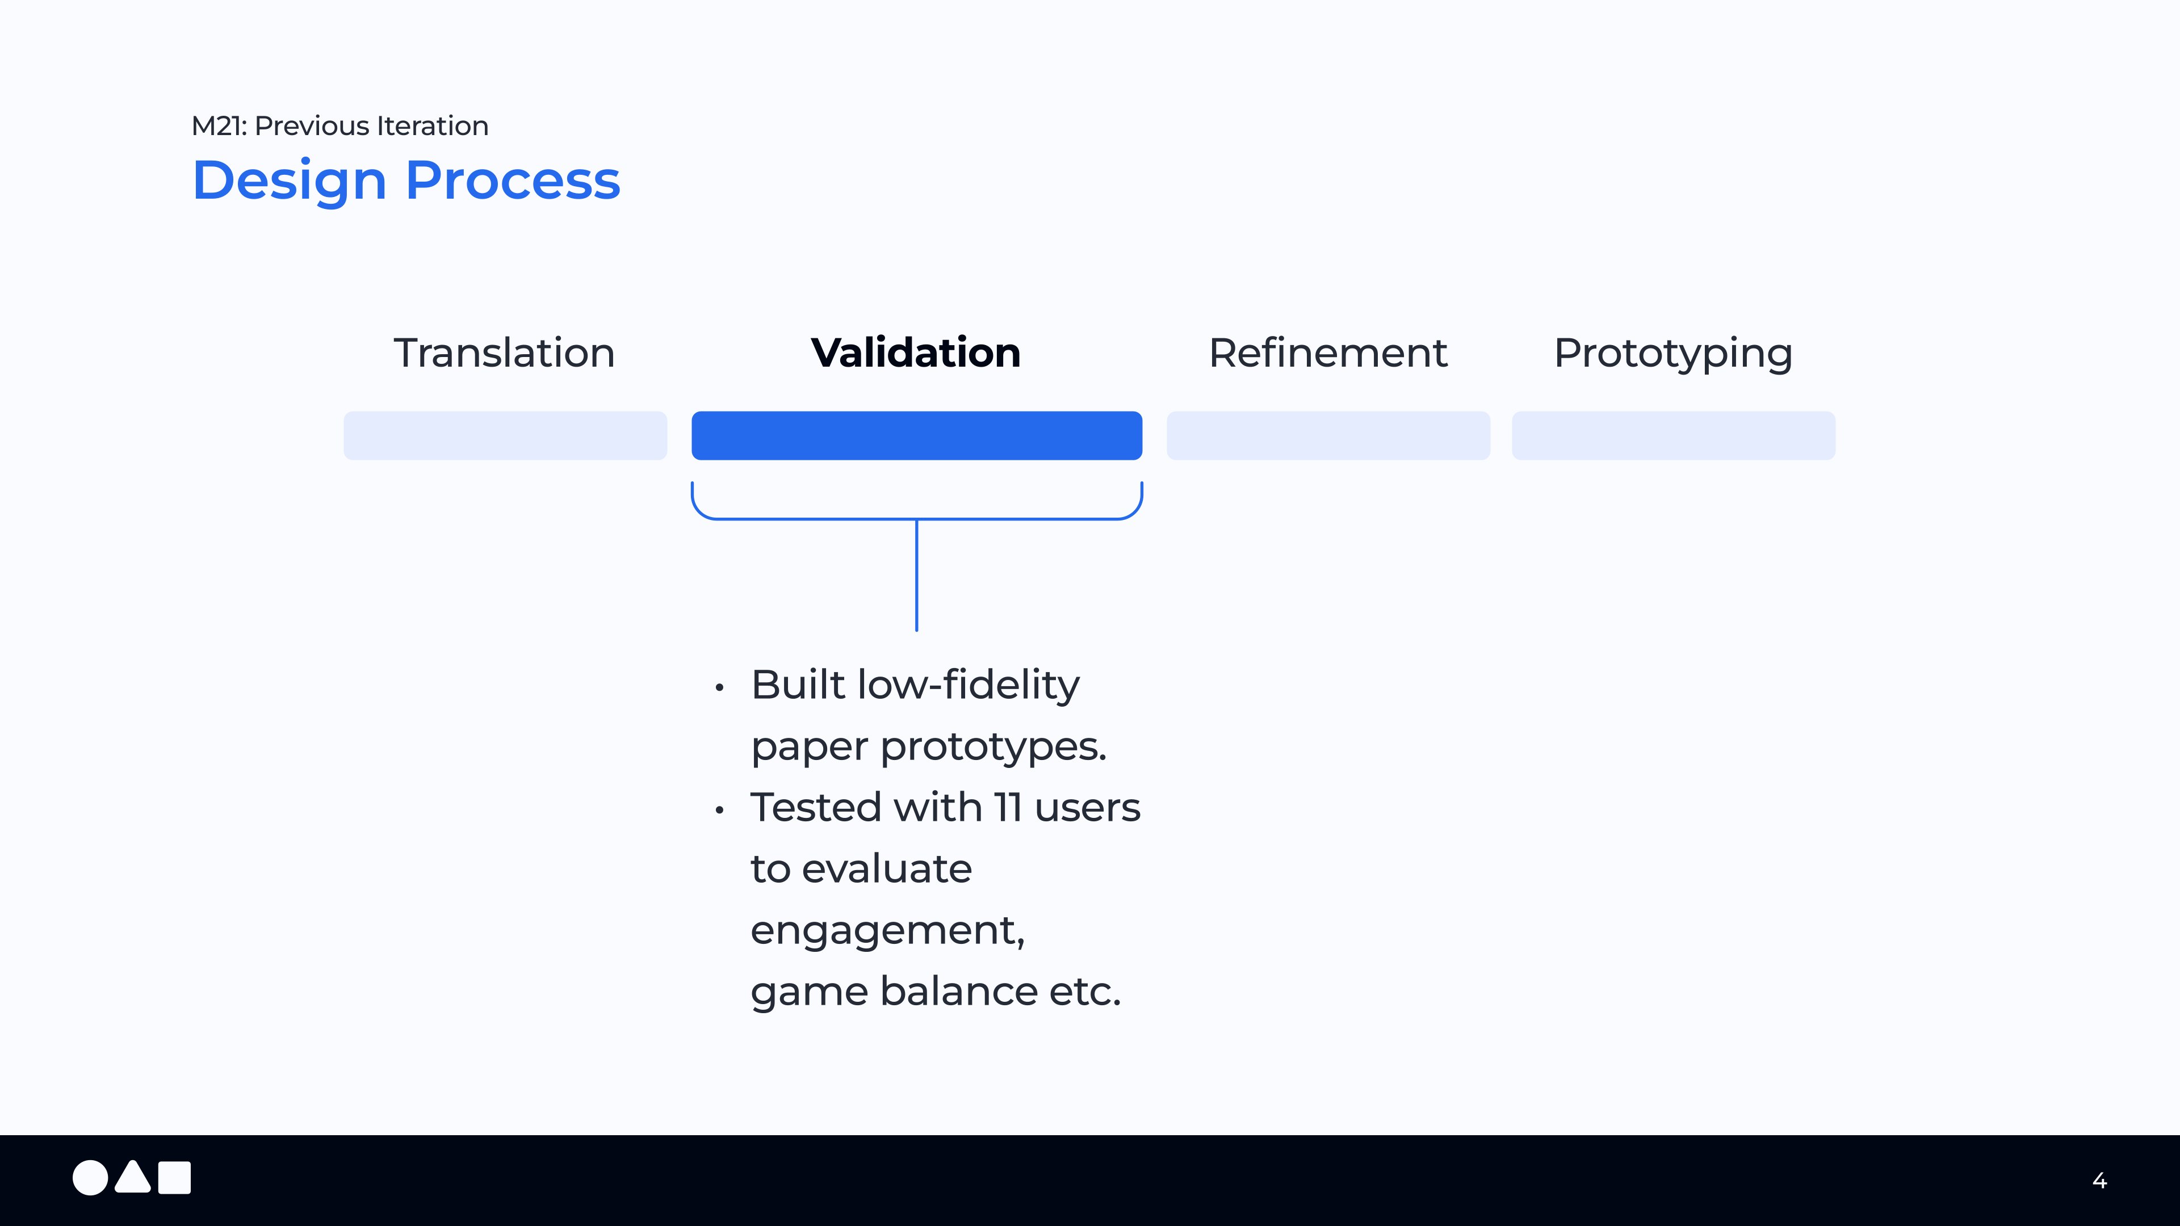Click the white triangle logo shape

tap(133, 1179)
